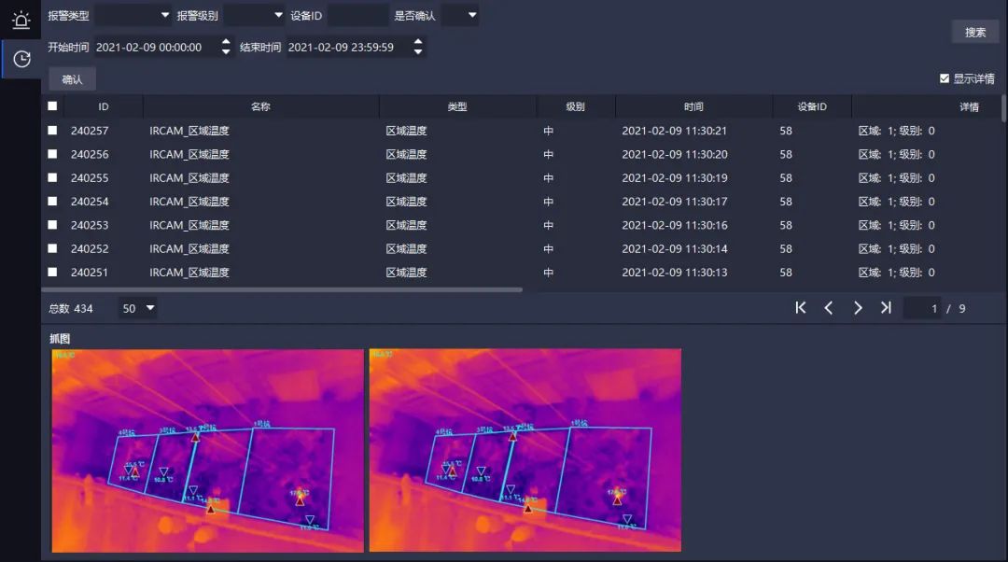Toggle the 显示详情 checkbox

[945, 78]
